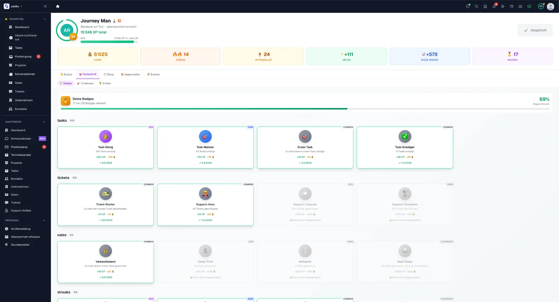This screenshot has width=559, height=302.
Task: Open the saldia workspace dropdown
Action: click(x=17, y=6)
